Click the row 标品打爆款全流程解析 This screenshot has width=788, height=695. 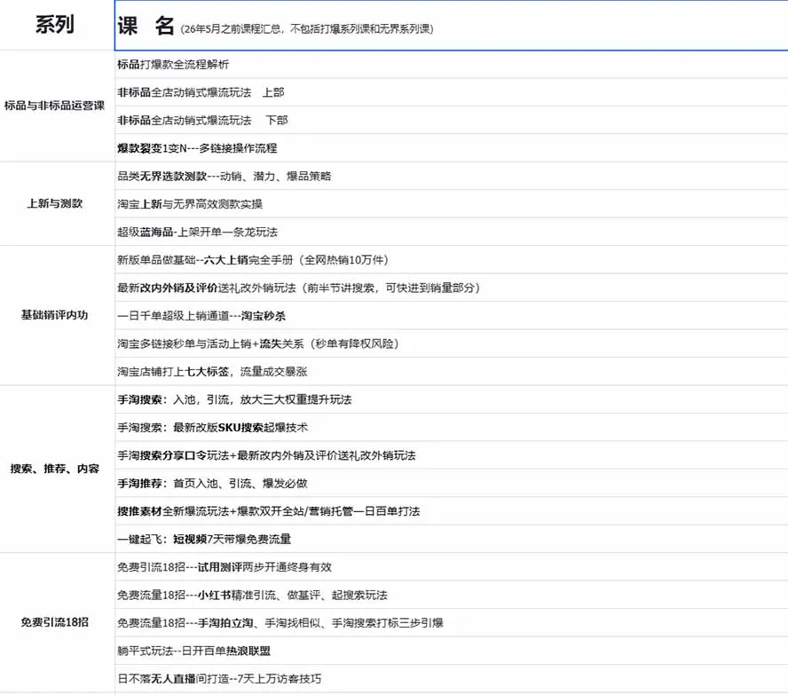452,64
